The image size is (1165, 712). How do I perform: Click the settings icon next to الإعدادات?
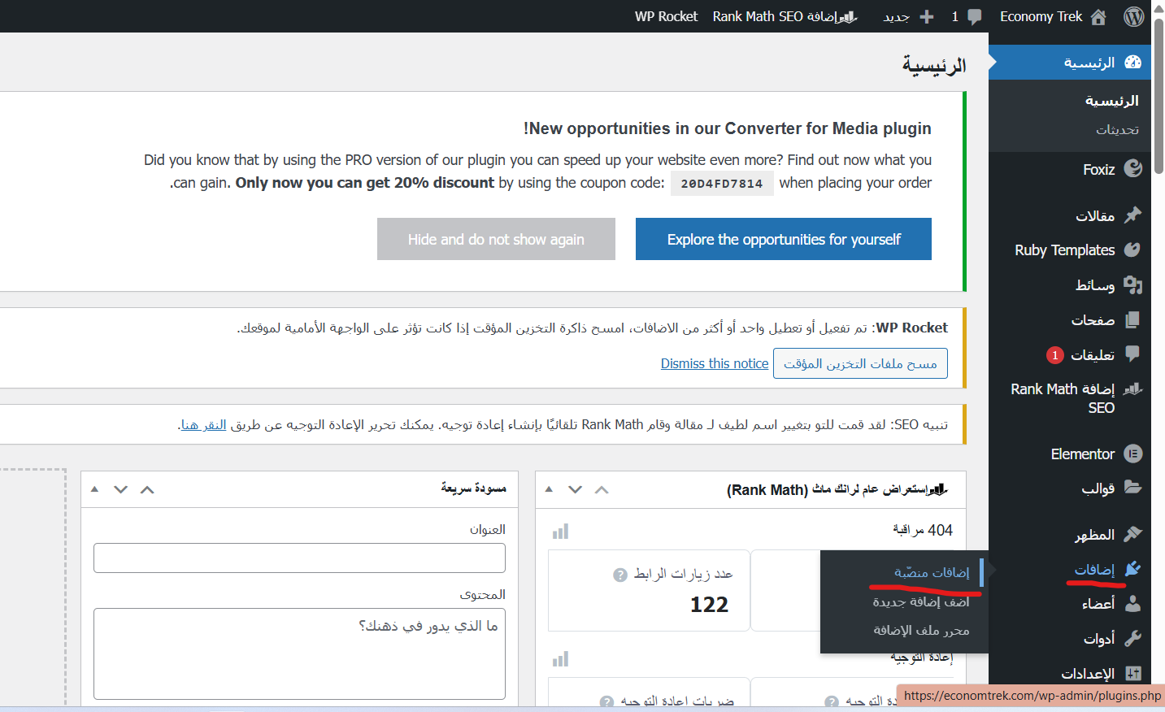pos(1132,673)
